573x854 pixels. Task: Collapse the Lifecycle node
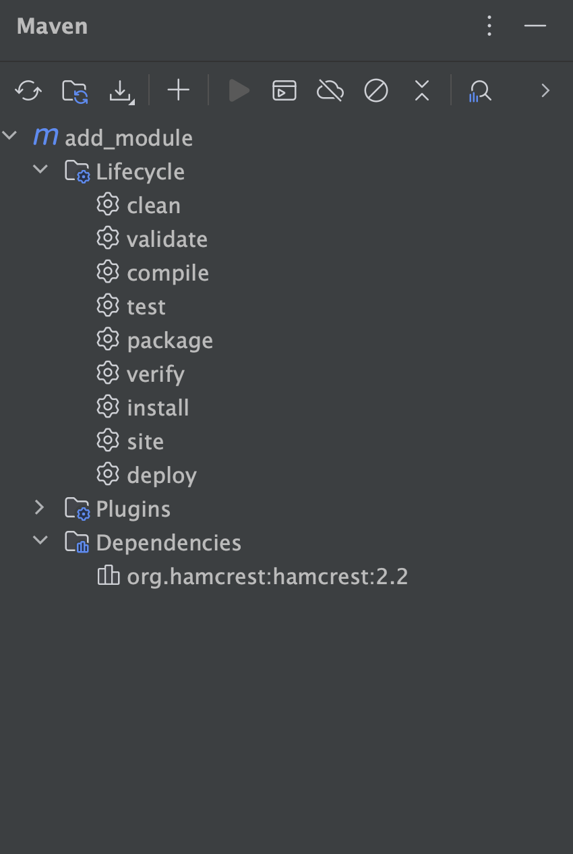coord(40,171)
